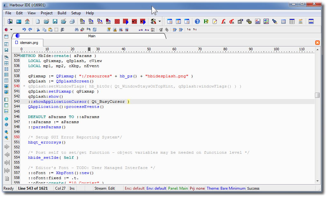Close tab with orange X button
Viewport: 328px width, 197px height.
317,43
